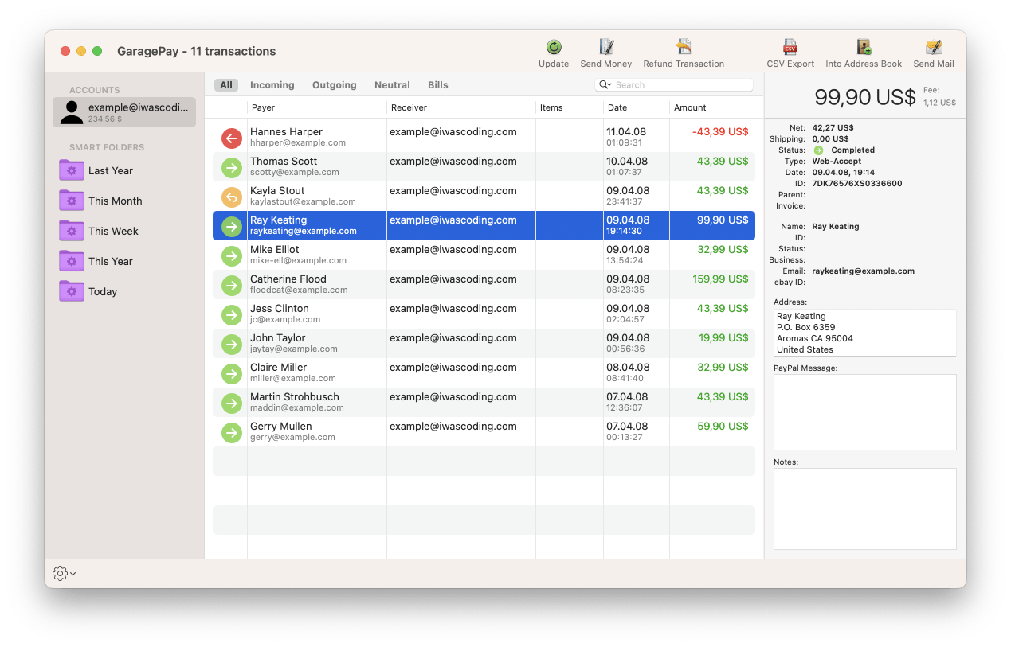Click the green arrow icon for Thomas Scott
Image resolution: width=1011 pixels, height=647 pixels.
tap(232, 167)
